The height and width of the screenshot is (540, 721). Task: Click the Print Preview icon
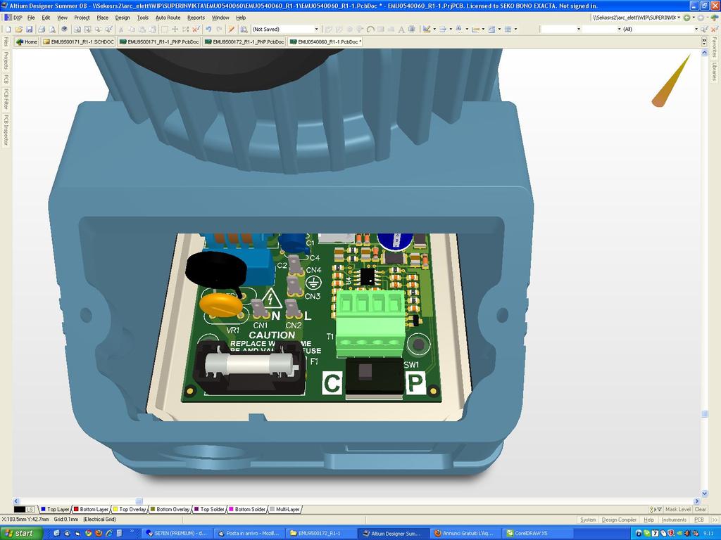tap(52, 29)
